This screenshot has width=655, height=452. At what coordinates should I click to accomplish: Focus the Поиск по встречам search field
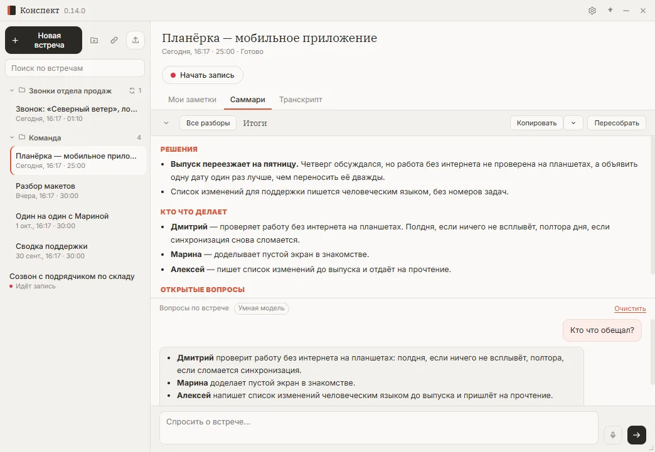point(75,68)
